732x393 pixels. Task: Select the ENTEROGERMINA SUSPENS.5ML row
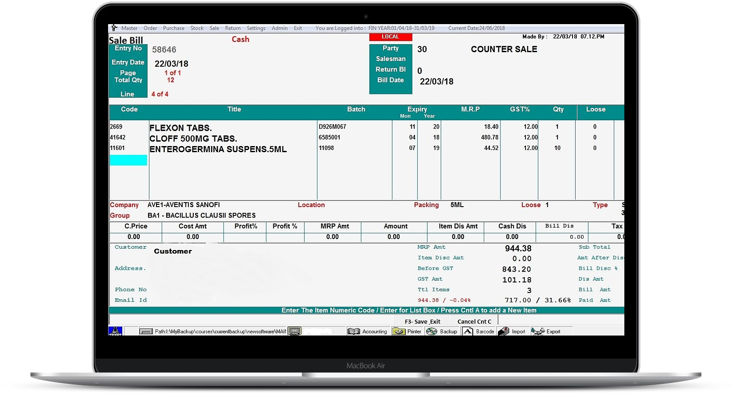[218, 149]
